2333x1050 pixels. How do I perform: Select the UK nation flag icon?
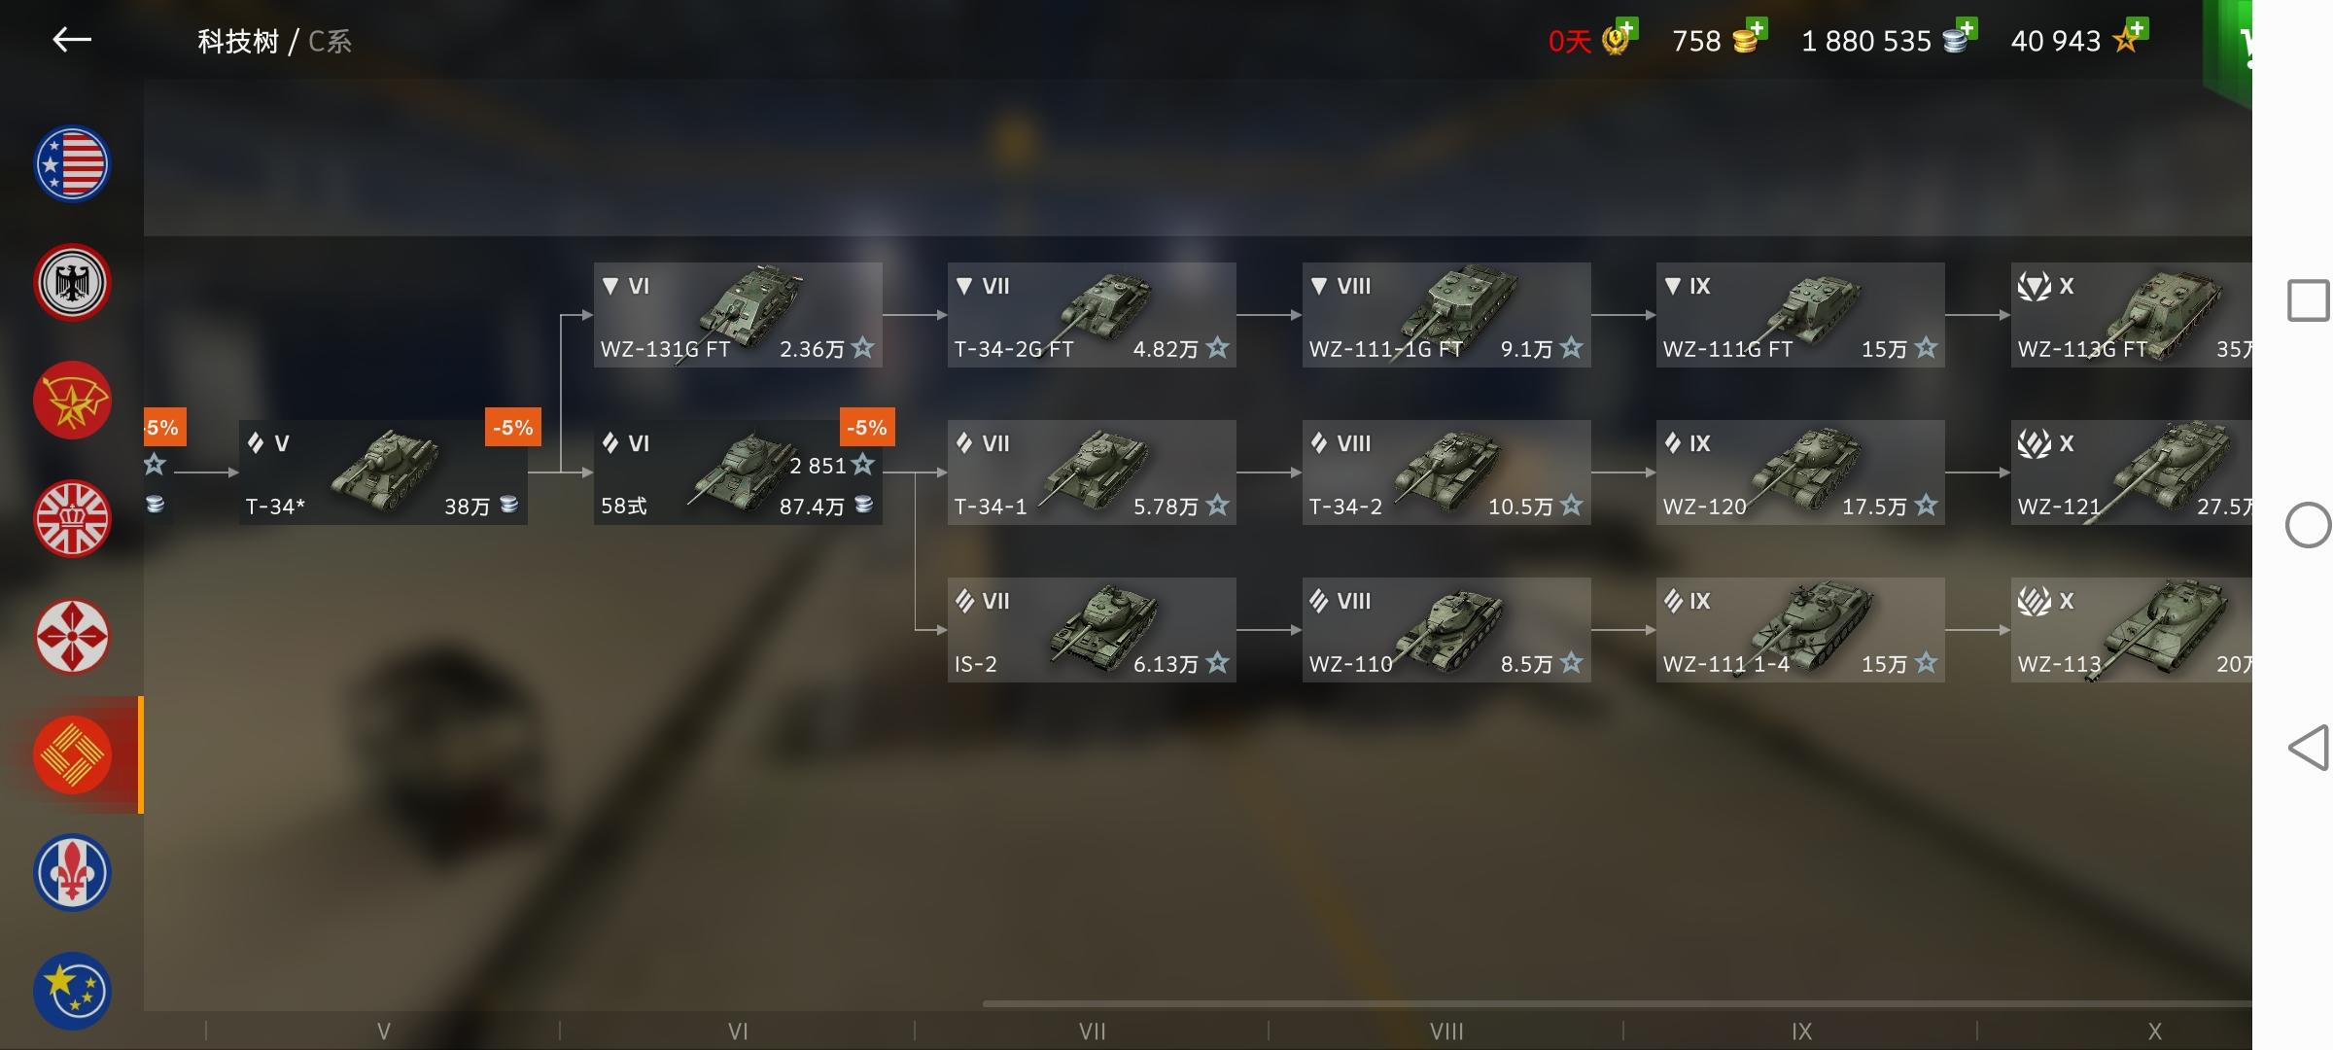click(72, 518)
